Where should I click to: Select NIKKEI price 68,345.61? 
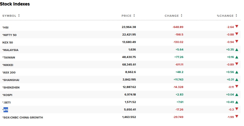tap(129, 64)
